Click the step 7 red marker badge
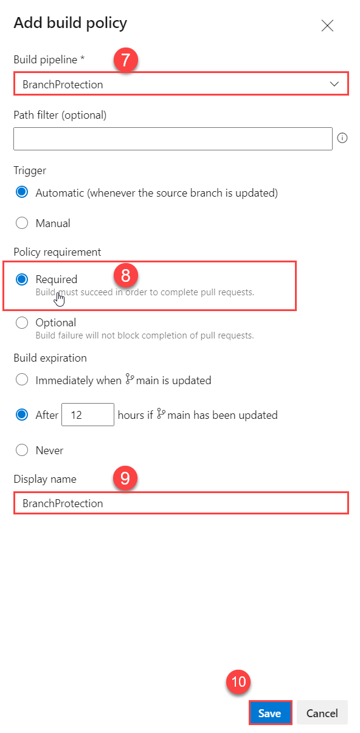The image size is (360, 733). (x=126, y=61)
